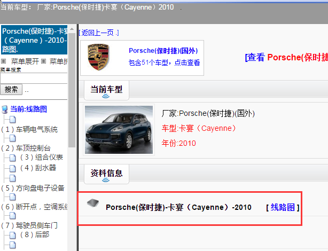
Task: Click 年份:2010 text
Action: [178, 143]
